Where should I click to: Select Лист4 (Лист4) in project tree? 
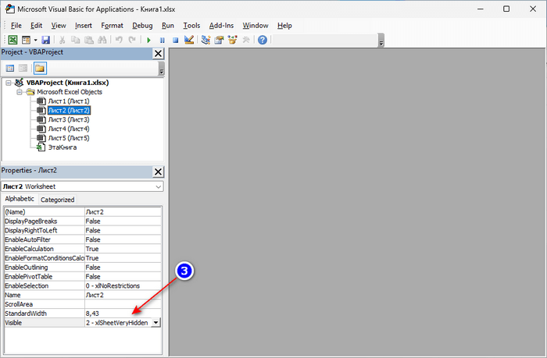[68, 129]
